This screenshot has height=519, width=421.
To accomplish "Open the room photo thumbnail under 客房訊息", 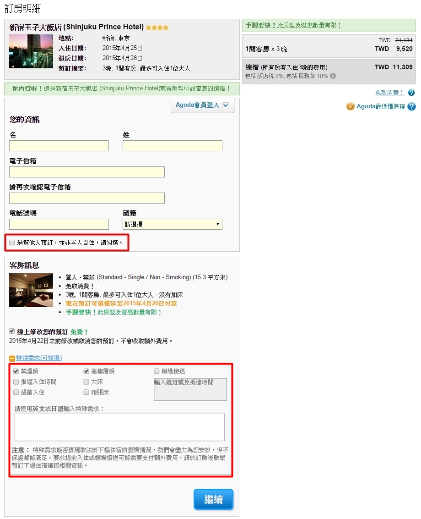I will point(31,290).
